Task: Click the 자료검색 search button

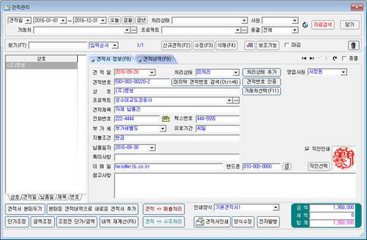Action: [323, 25]
